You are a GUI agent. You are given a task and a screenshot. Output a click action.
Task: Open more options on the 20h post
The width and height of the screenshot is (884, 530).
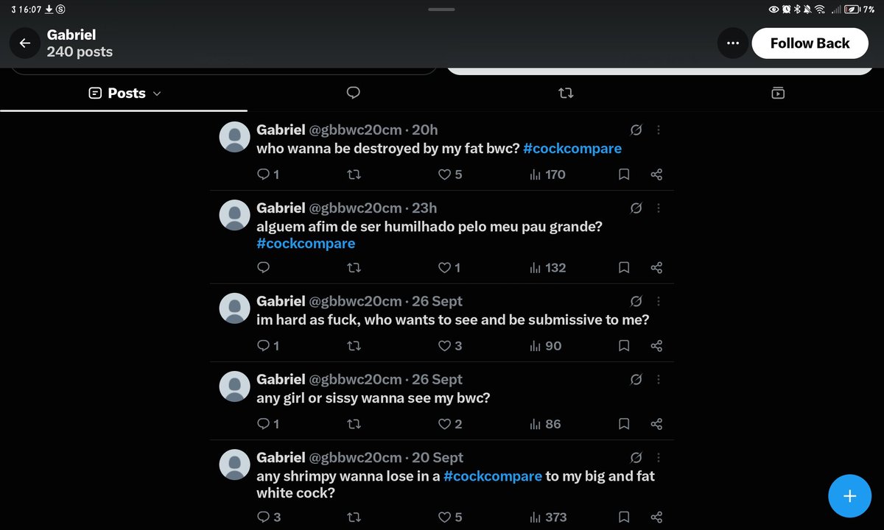659,130
